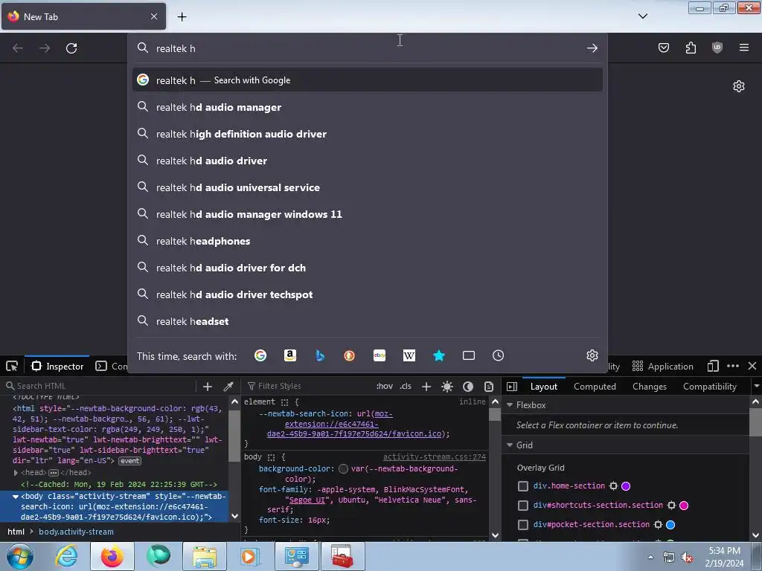
Task: Collapse the Grid section
Action: 510,445
